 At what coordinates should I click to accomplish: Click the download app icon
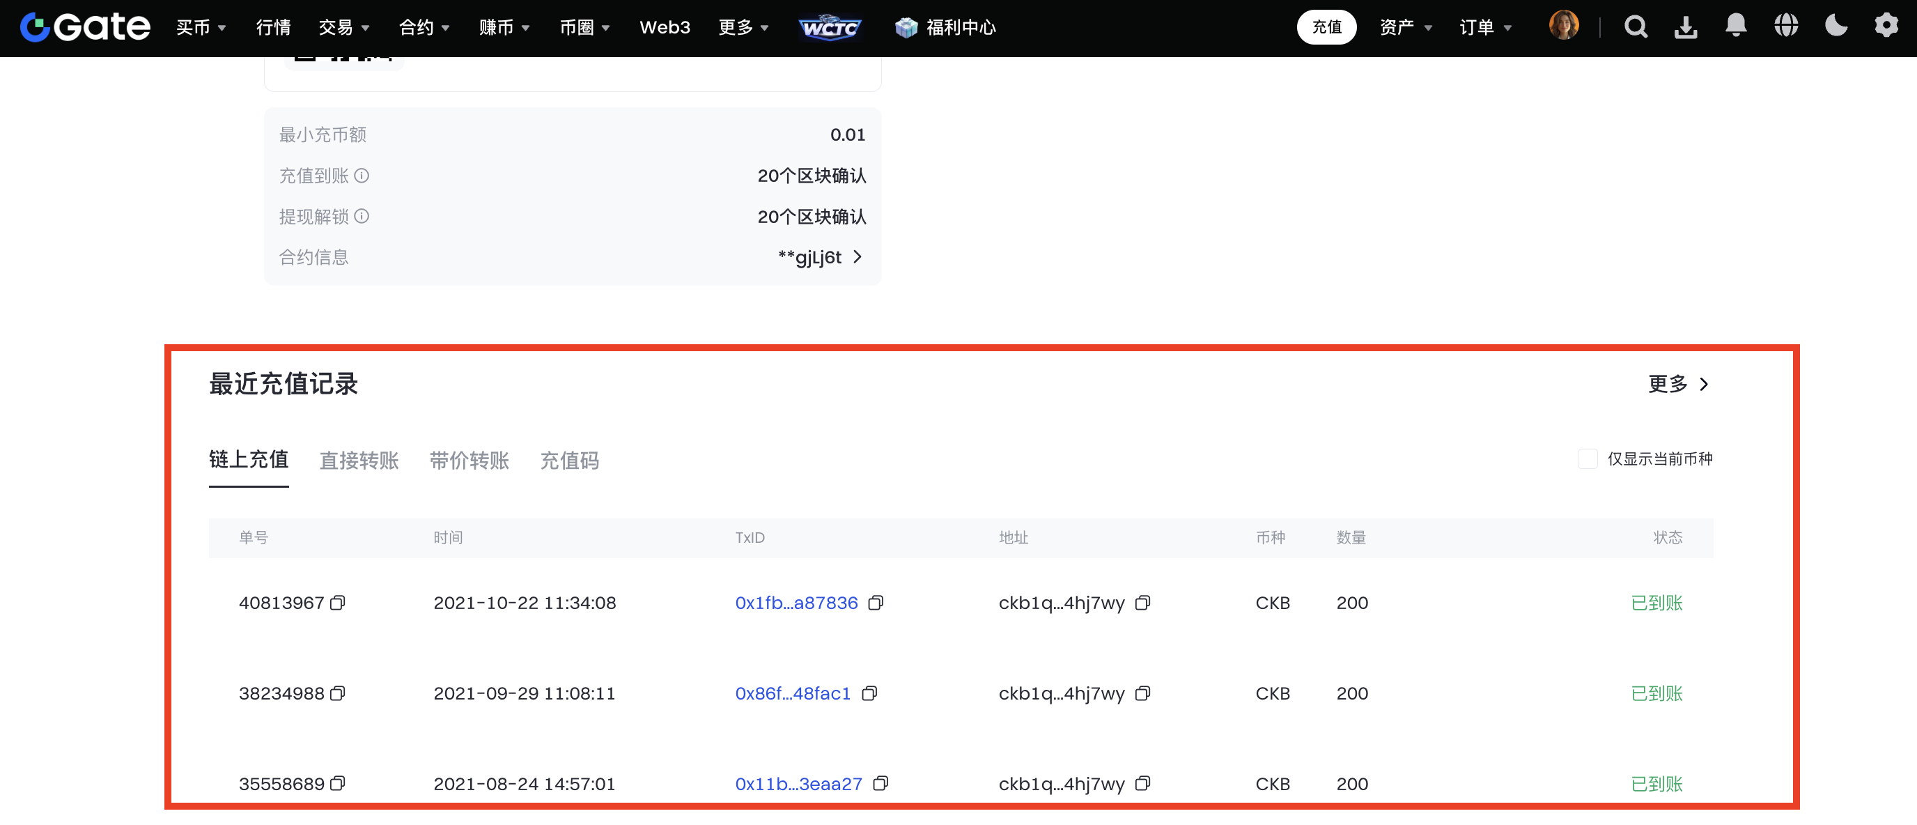point(1686,28)
